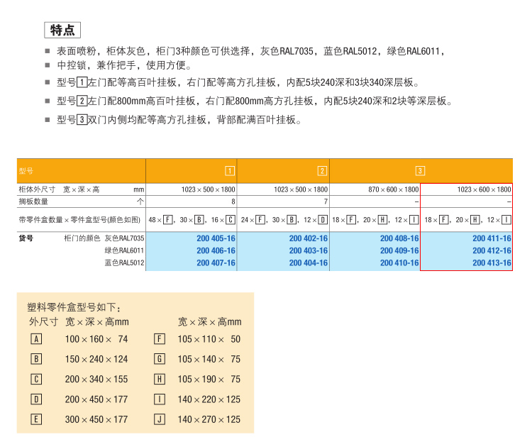Click item number 200 404-16
The height and width of the screenshot is (442, 532).
pyautogui.click(x=309, y=263)
